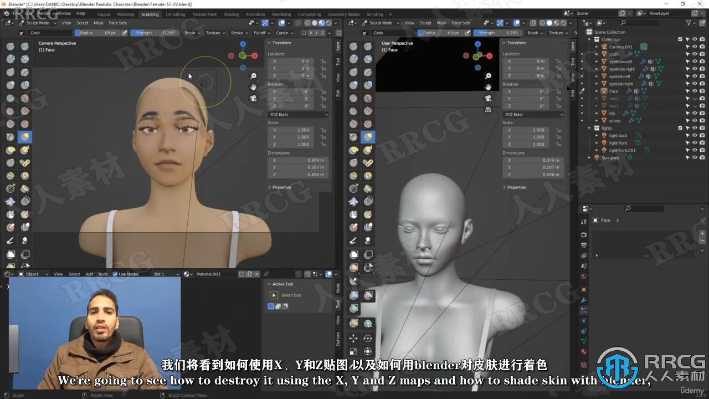Uncheck lights collection checkbox

[x=680, y=128]
